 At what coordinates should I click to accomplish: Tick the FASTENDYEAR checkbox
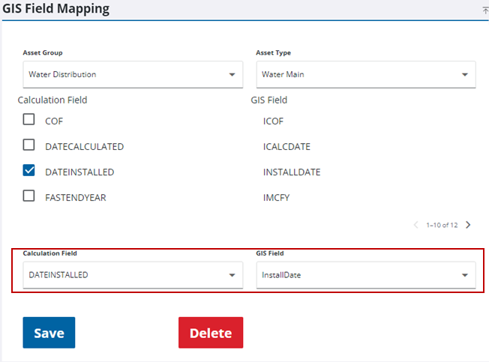point(29,196)
